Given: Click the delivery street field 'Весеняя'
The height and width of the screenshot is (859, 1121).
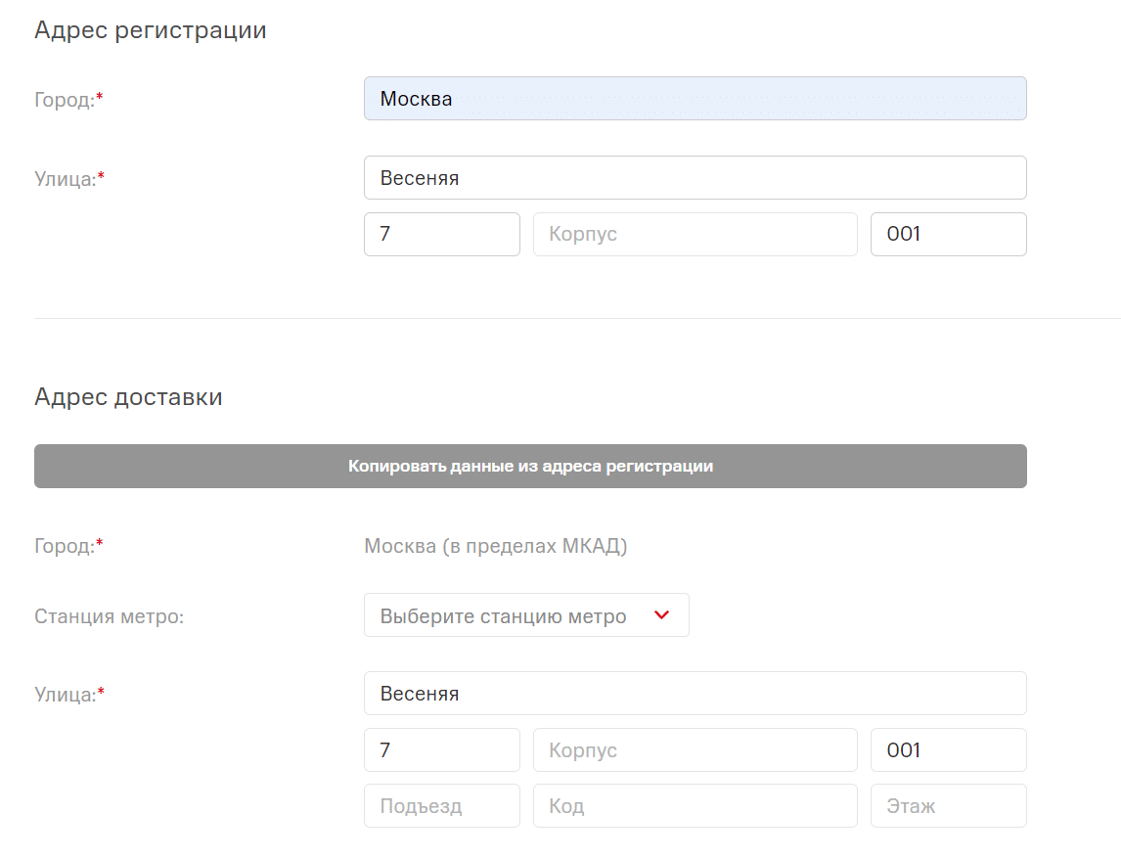Looking at the screenshot, I should (x=695, y=694).
